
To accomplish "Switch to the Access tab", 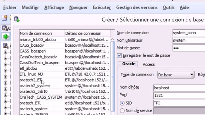I will (x=149, y=65).
